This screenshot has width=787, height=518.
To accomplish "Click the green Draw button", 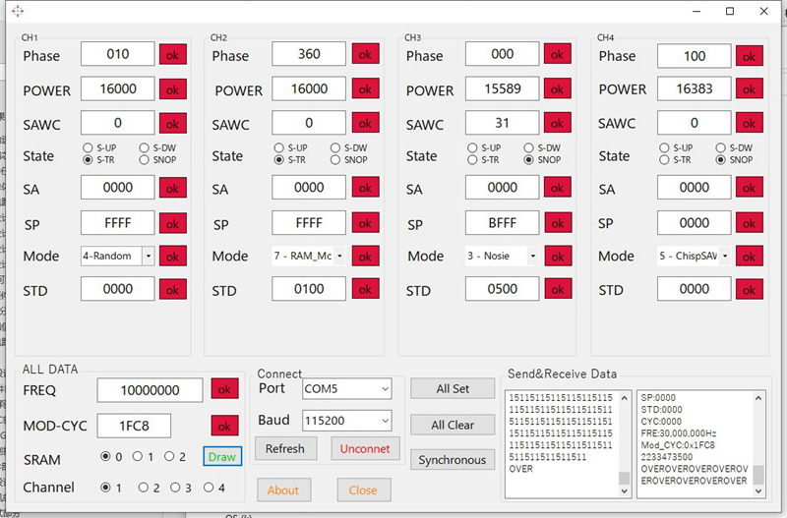I will (221, 457).
